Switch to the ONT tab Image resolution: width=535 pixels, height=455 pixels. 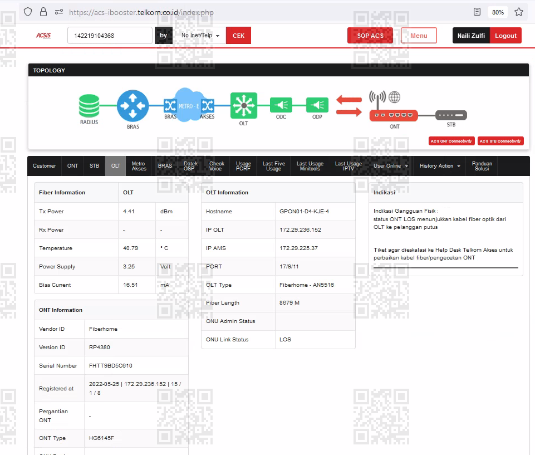click(73, 166)
